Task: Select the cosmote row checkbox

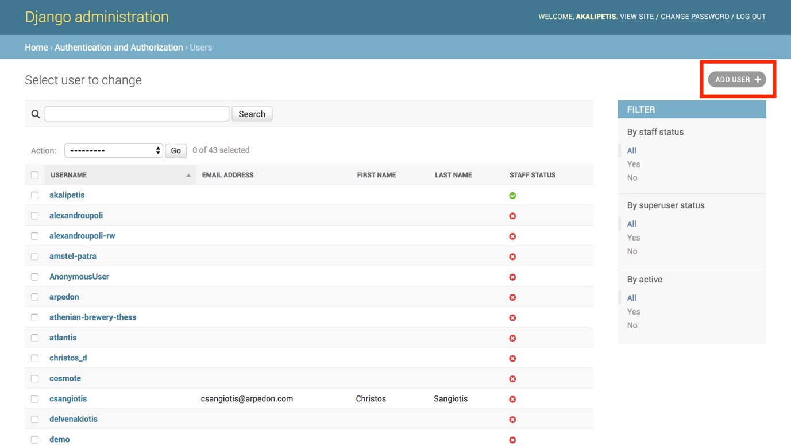Action: click(x=35, y=379)
